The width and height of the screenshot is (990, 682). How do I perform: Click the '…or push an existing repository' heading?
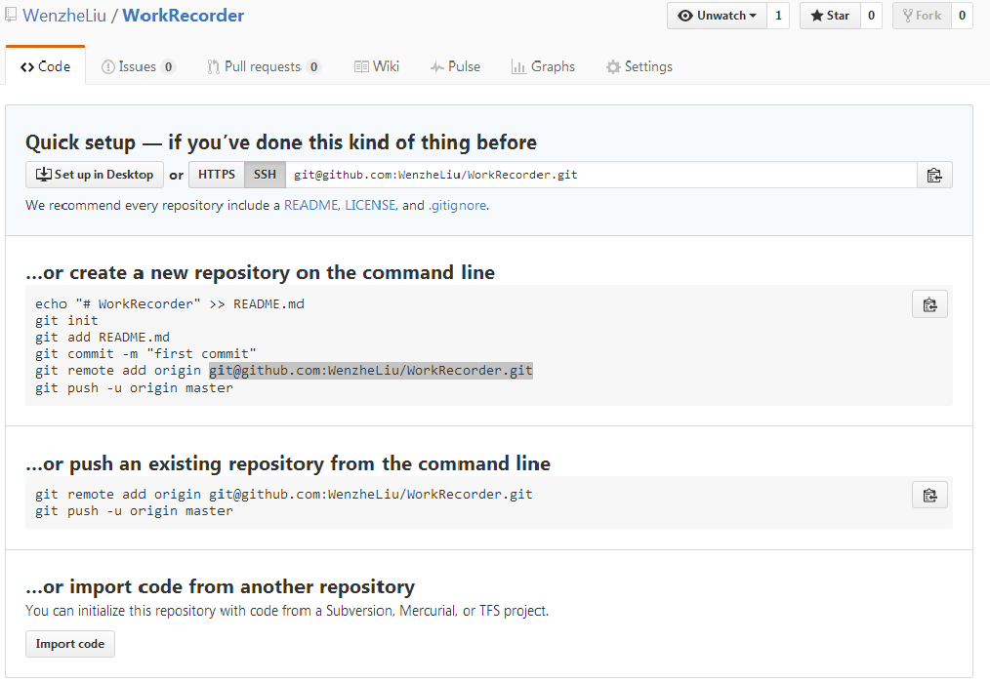click(288, 463)
